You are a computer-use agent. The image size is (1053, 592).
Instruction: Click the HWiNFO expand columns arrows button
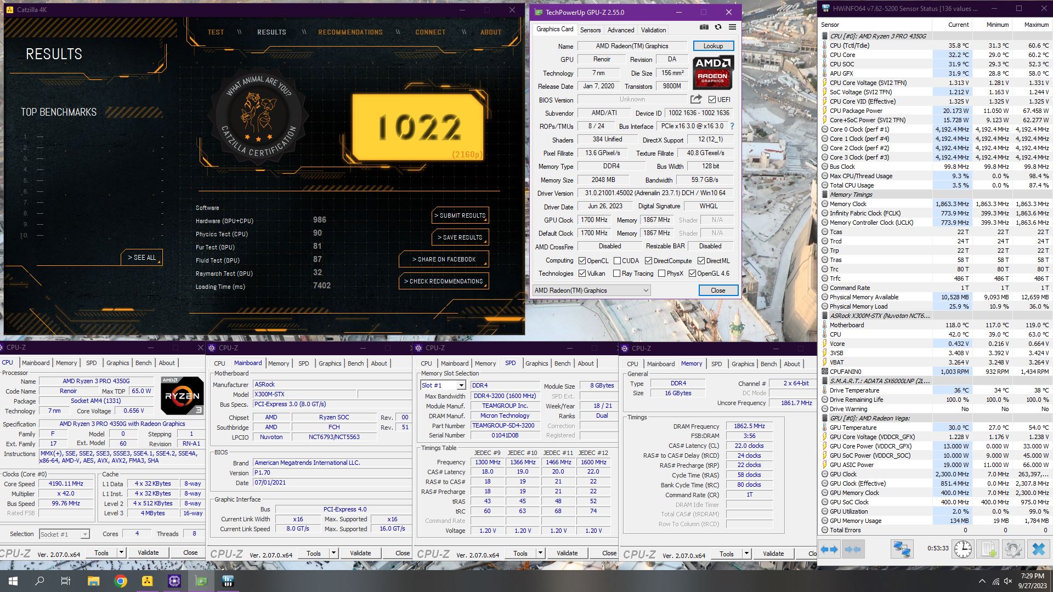pyautogui.click(x=829, y=549)
